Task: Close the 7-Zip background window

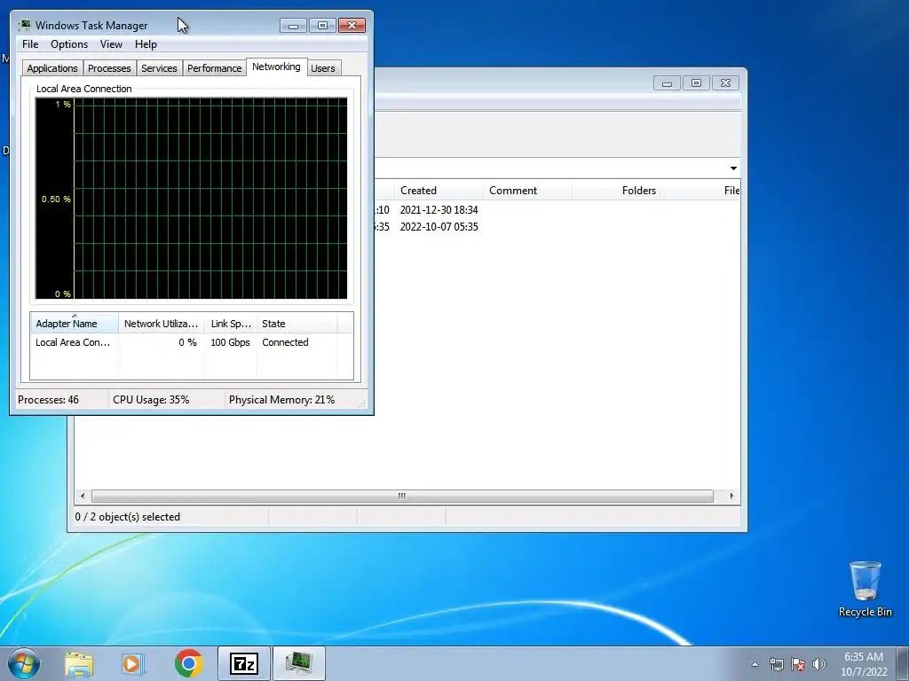Action: [x=725, y=83]
